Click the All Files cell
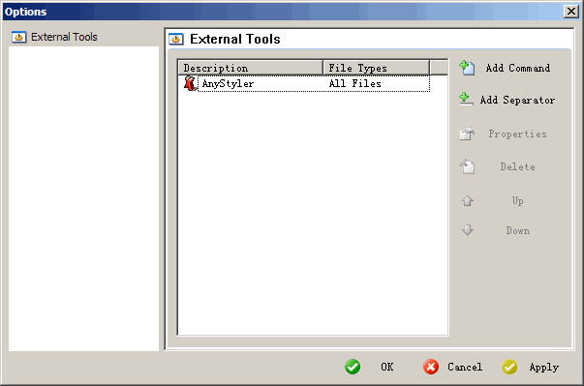 354,83
